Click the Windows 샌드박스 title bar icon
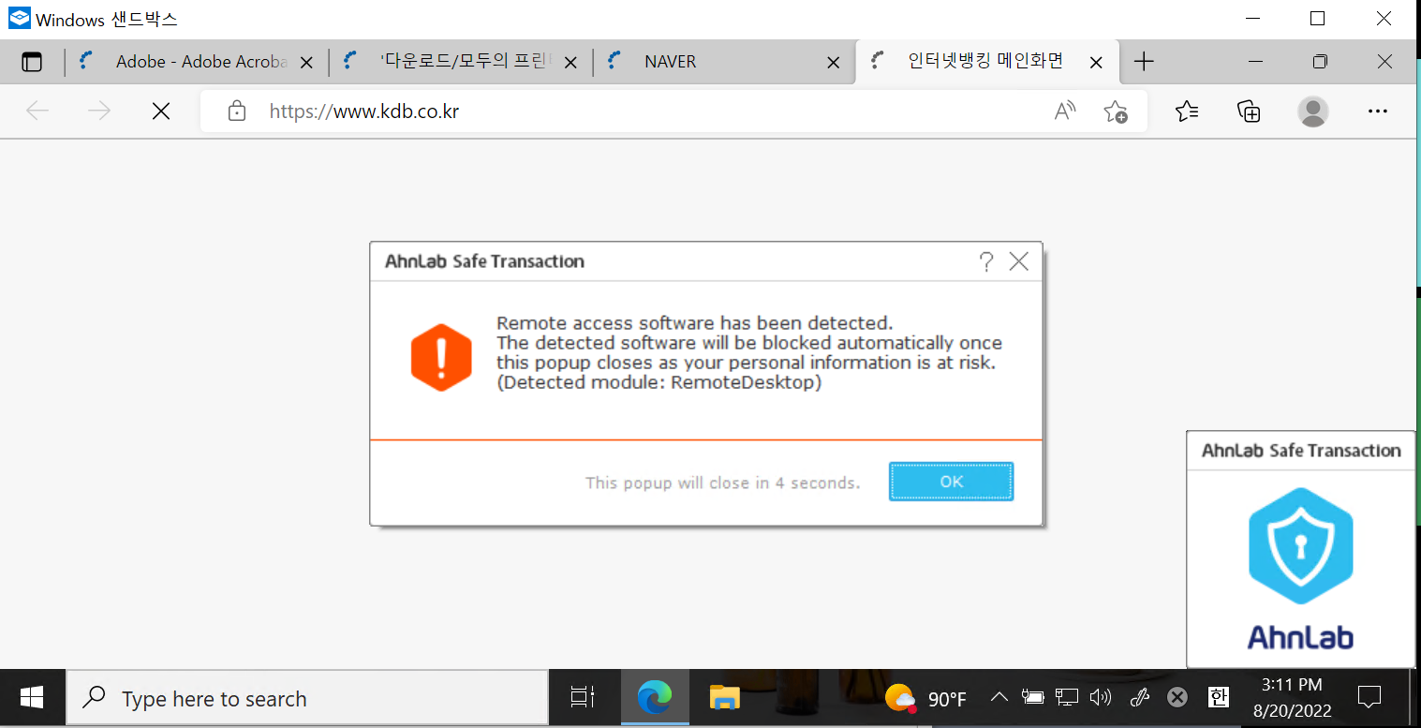The image size is (1421, 728). pos(19,18)
